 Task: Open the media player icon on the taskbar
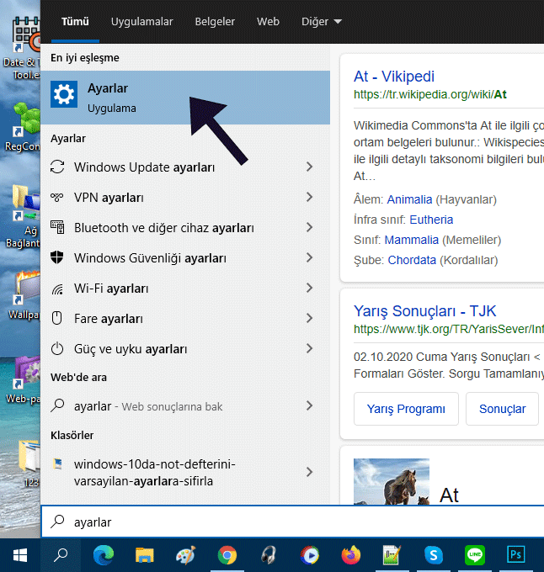click(x=310, y=555)
